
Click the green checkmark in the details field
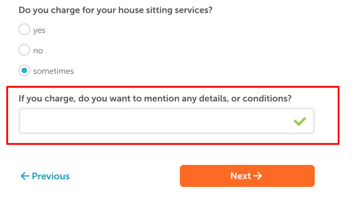pyautogui.click(x=300, y=121)
